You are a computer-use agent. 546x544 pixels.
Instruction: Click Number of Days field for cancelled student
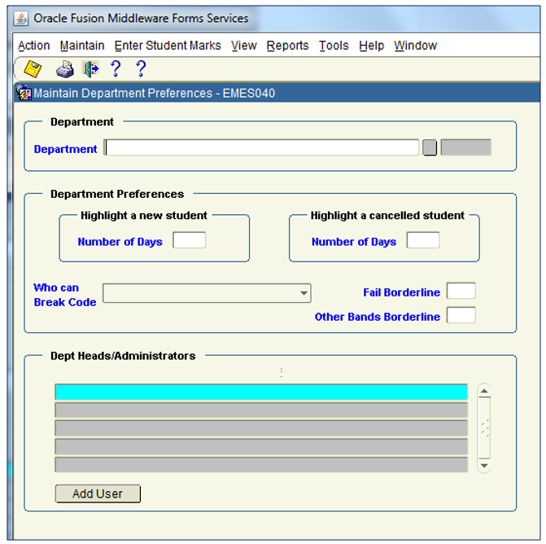pos(423,240)
